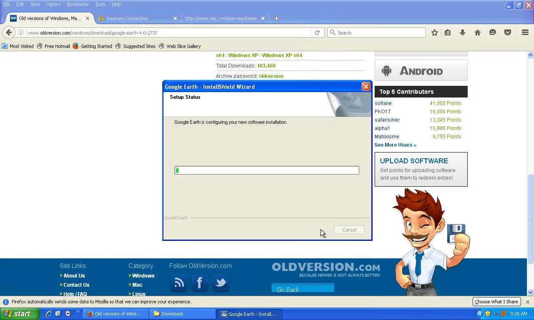
Task: Open the Firefox hamburger menu
Action: (525, 32)
